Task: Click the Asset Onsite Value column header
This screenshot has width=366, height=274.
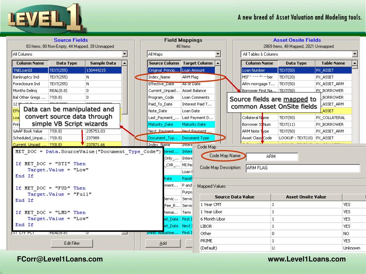Action: pos(306,197)
